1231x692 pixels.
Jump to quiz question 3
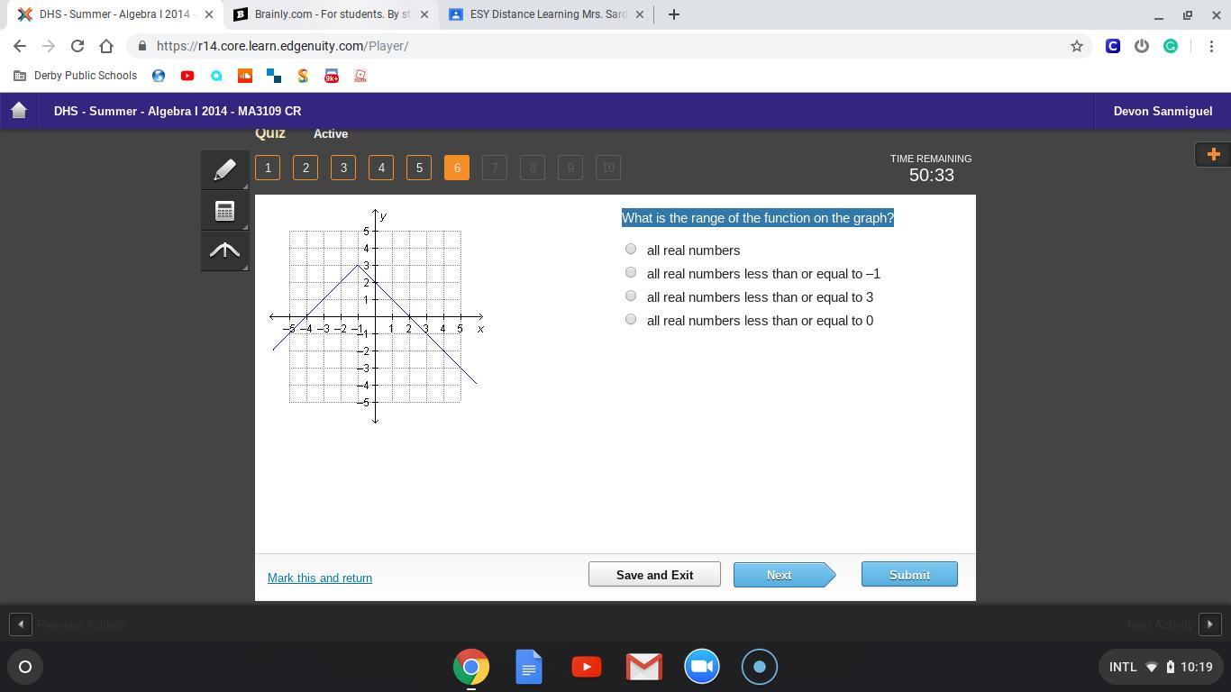tap(343, 168)
